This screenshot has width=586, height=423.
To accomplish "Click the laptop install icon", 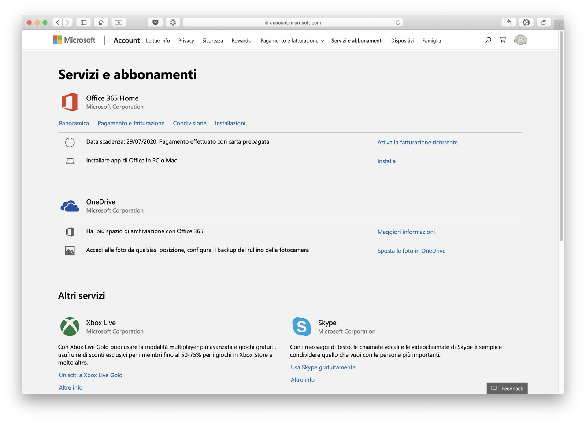I will [x=70, y=161].
